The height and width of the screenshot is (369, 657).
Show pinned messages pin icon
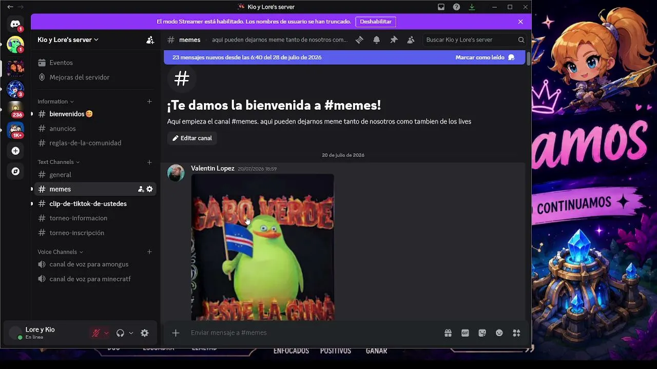tap(394, 39)
